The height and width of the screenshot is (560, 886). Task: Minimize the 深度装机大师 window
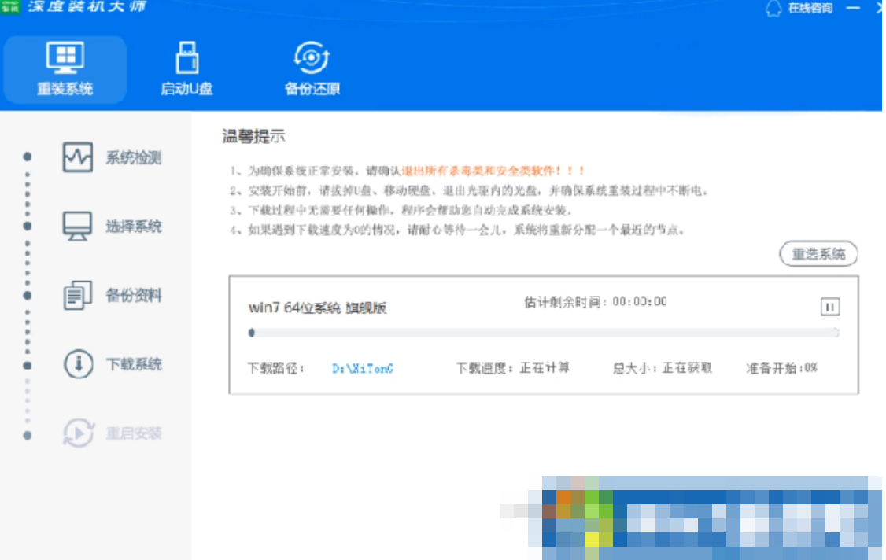(853, 8)
